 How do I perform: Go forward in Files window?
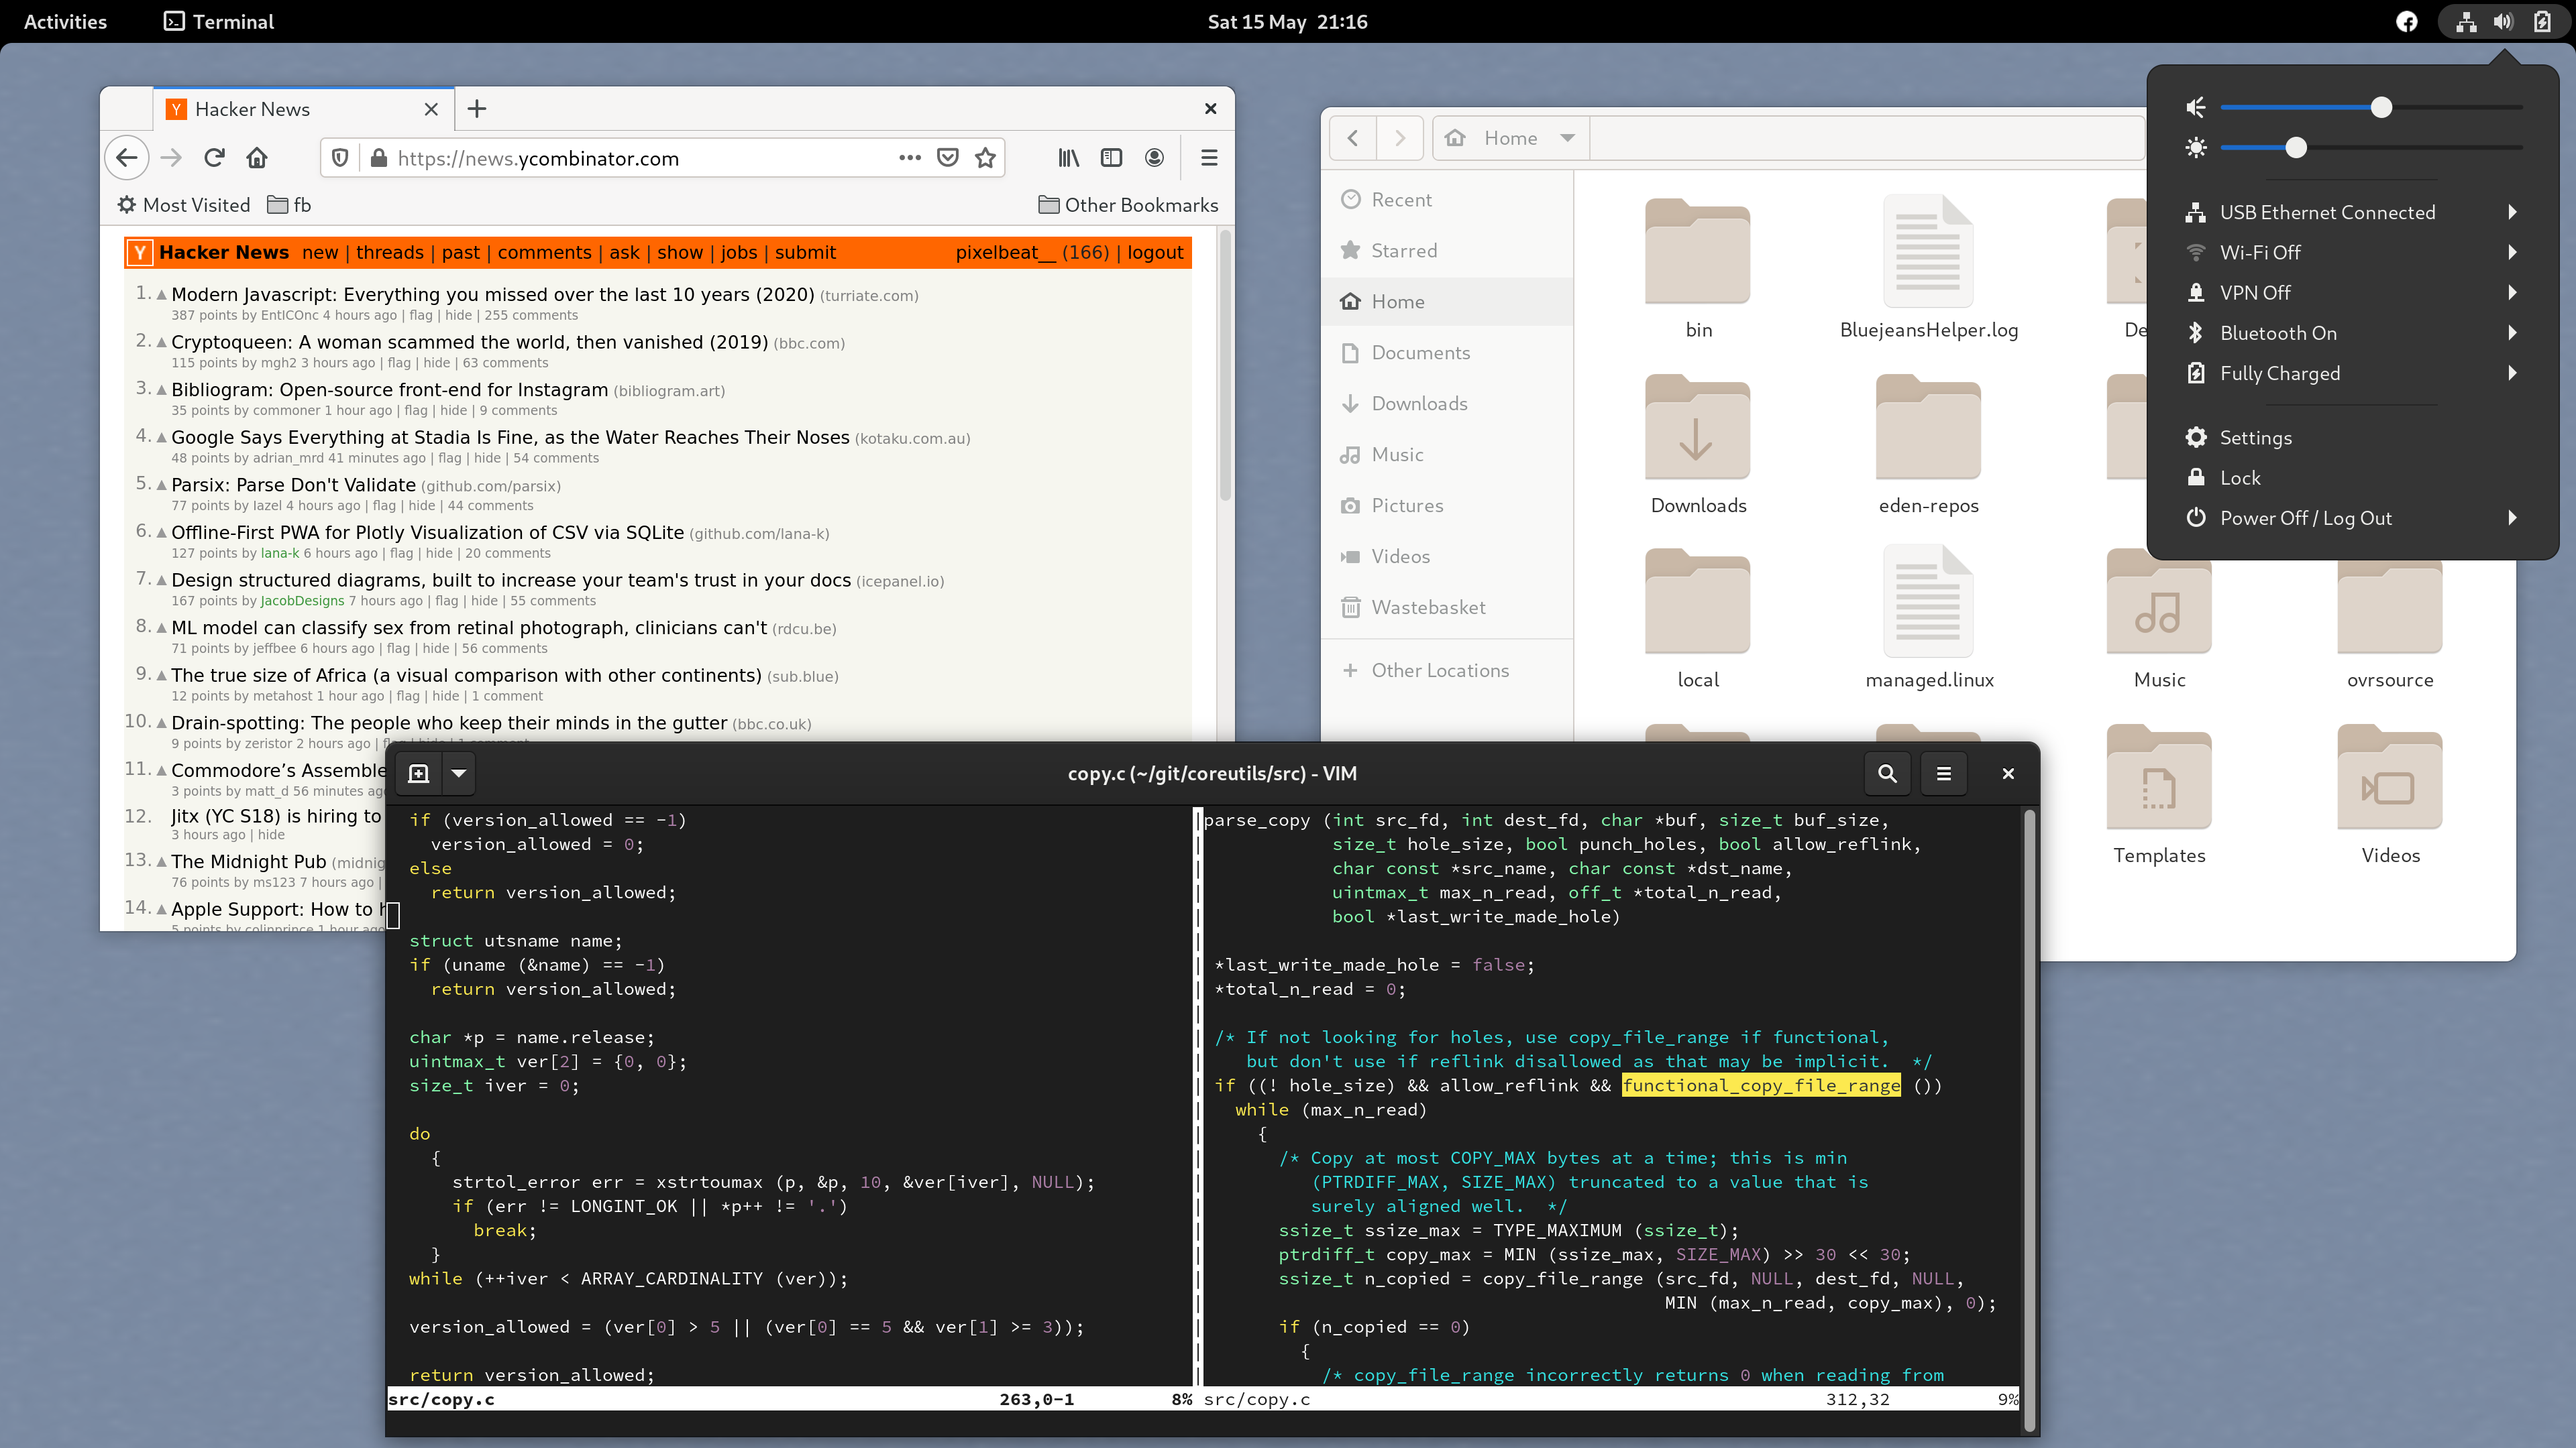[1400, 138]
